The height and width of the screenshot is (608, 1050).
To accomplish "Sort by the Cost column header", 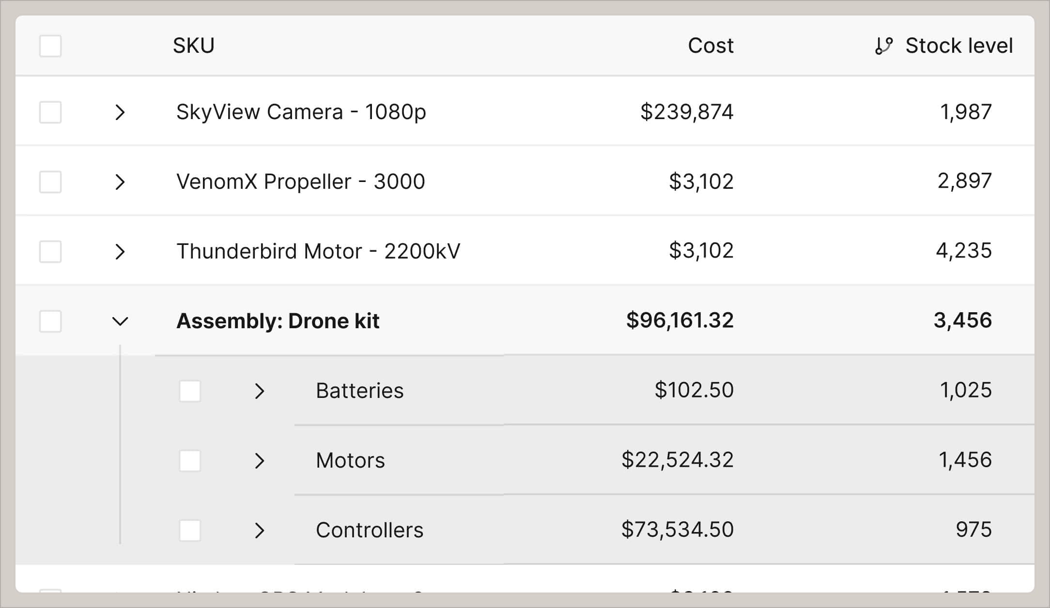I will click(x=711, y=45).
